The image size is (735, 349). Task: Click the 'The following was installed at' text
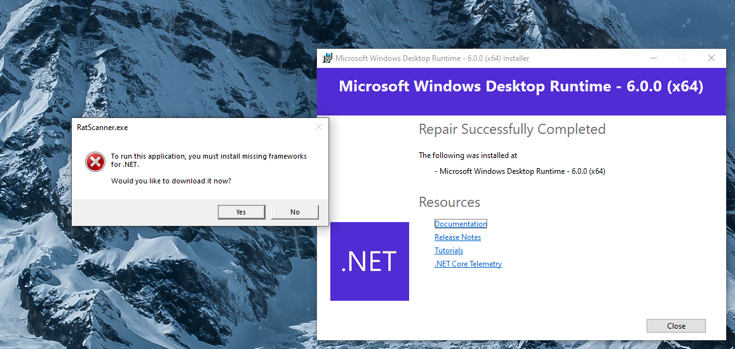pyautogui.click(x=468, y=155)
